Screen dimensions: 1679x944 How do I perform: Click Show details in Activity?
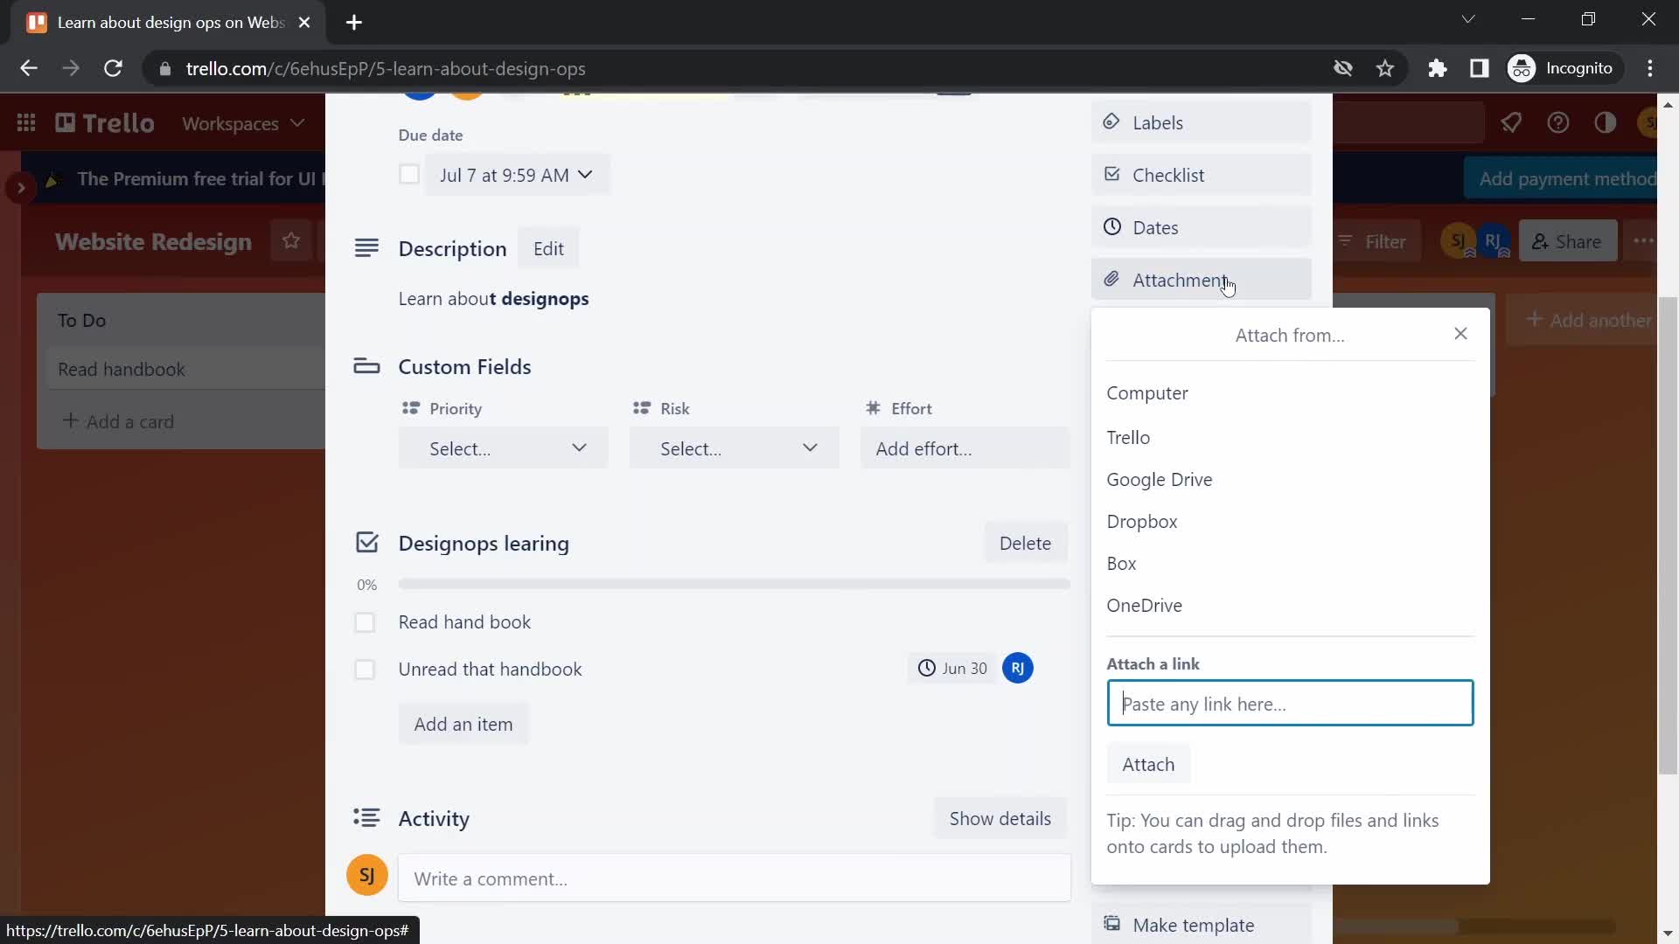(1000, 819)
